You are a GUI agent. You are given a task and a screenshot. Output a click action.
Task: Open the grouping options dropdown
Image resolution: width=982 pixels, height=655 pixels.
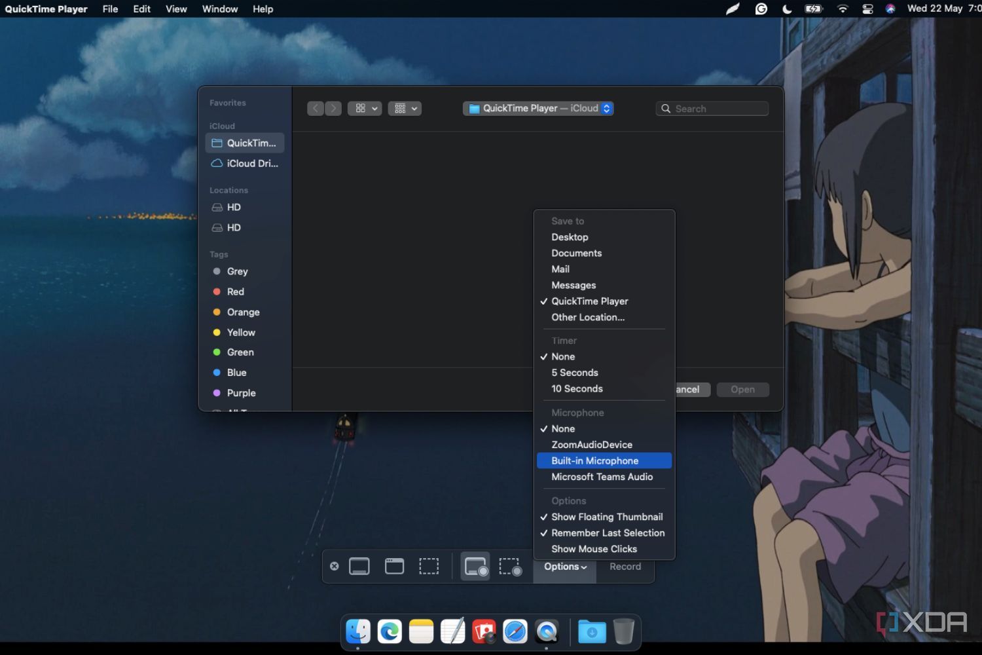(x=405, y=108)
